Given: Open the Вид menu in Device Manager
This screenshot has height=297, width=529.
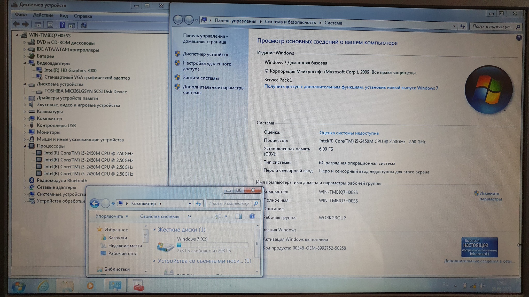Looking at the screenshot, I should tap(64, 16).
